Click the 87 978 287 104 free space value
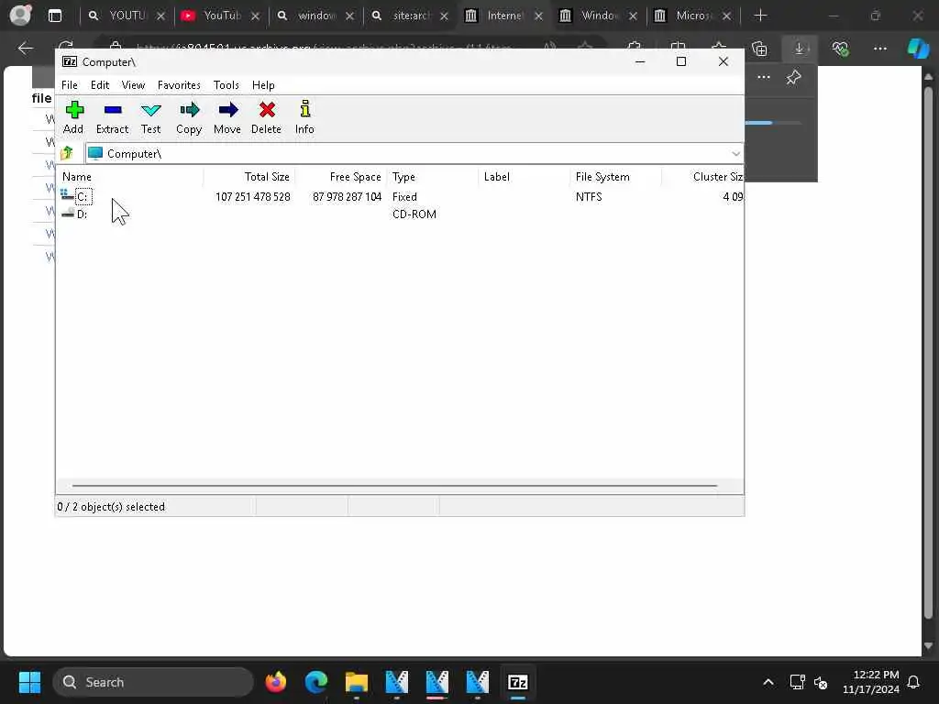939x704 pixels. tap(347, 196)
